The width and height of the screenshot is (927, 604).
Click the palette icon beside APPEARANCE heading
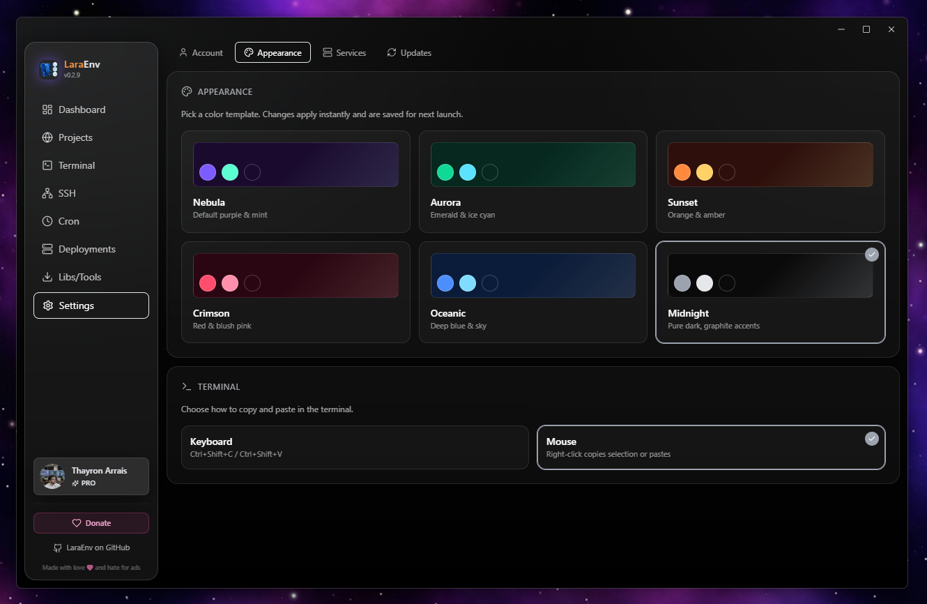(187, 91)
